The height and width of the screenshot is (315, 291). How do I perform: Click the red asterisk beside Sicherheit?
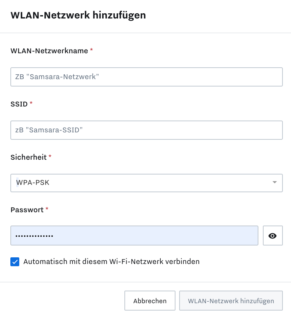pyautogui.click(x=50, y=156)
